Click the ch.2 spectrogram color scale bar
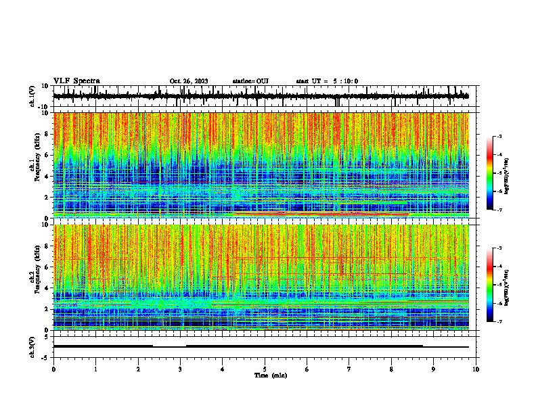This screenshot has height=414, width=536. (x=490, y=285)
